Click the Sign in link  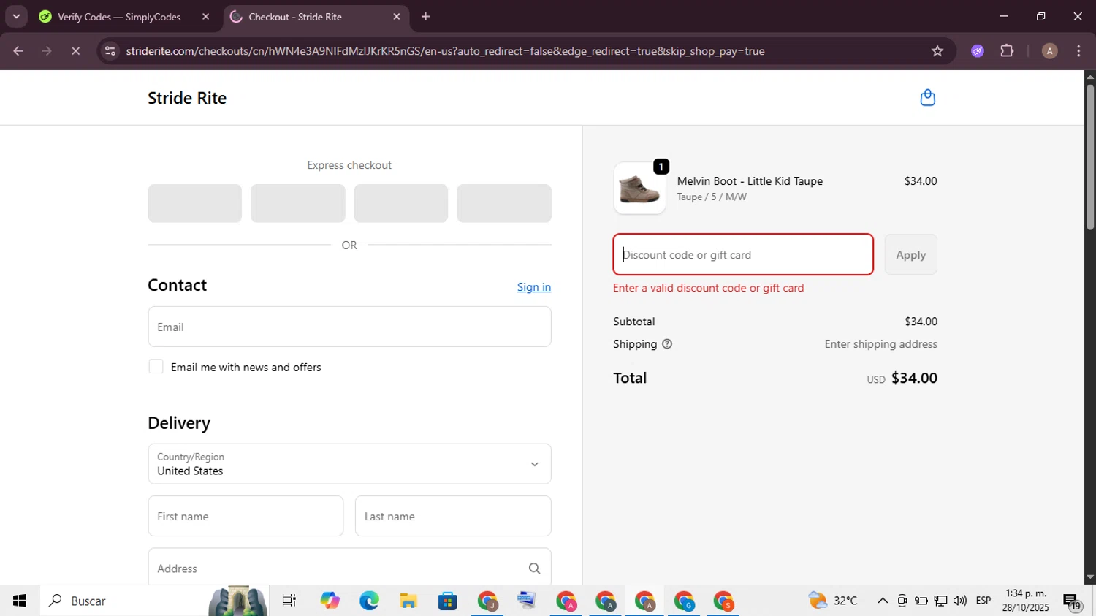pyautogui.click(x=534, y=287)
